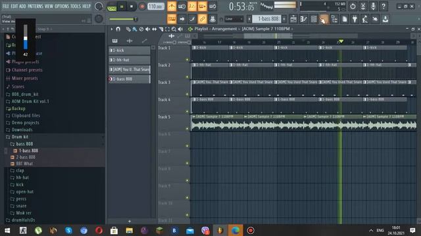This screenshot has height=236, width=421.
Task: Click the stamp icon in second toolbar row
Action: 212,19
